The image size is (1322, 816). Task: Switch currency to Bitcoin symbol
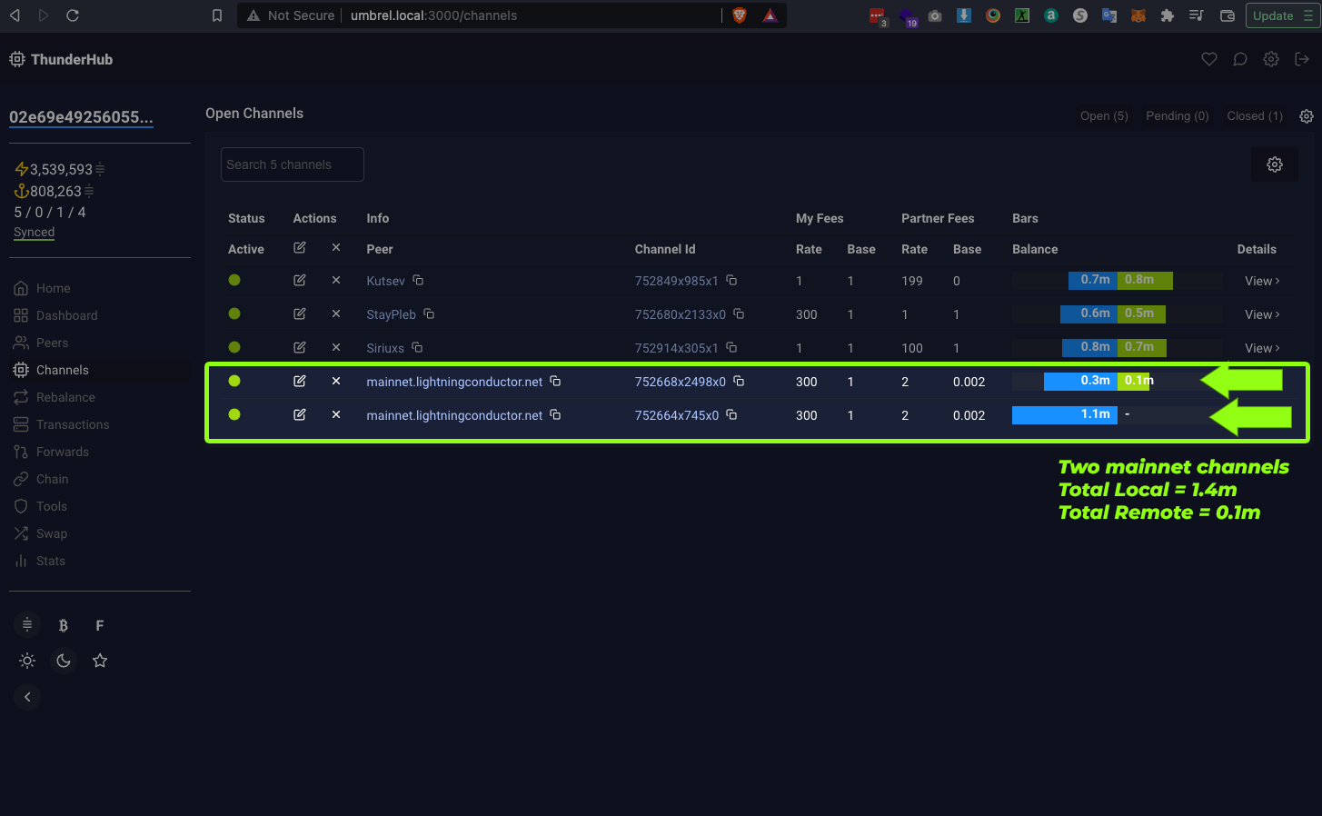64,625
